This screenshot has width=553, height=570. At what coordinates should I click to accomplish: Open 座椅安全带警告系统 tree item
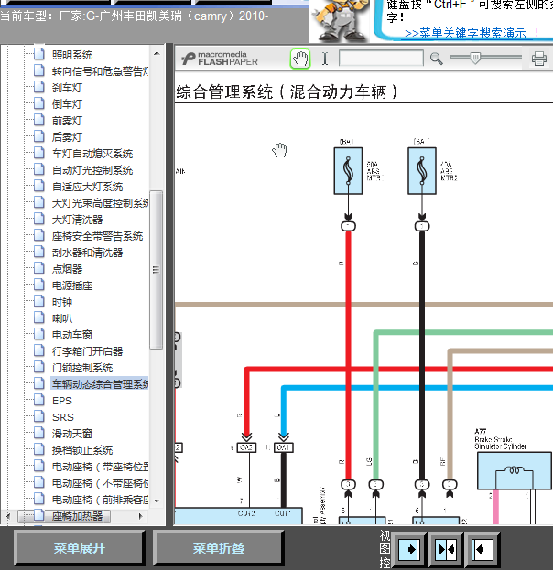click(x=97, y=236)
